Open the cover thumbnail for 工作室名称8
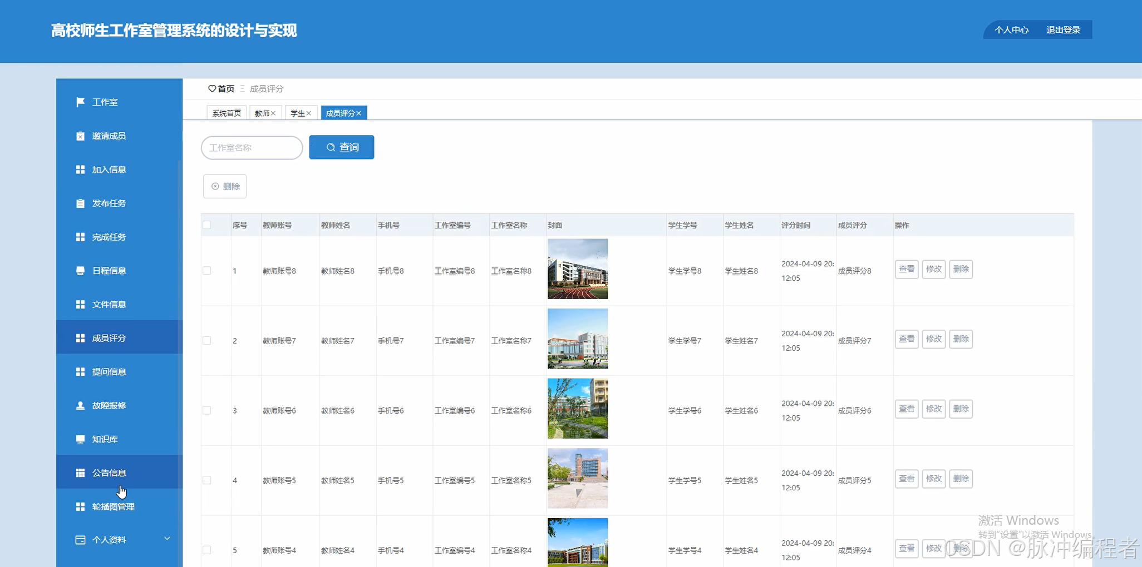The image size is (1142, 567). (578, 269)
